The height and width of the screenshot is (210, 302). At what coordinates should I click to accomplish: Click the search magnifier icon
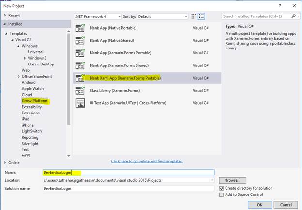[x=293, y=16]
